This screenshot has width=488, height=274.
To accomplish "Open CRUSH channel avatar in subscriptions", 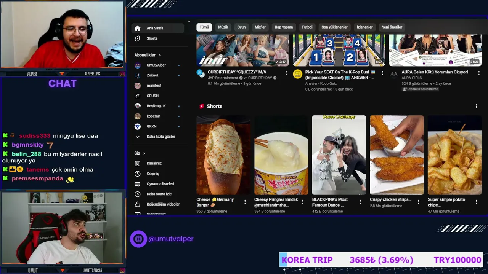I will [138, 96].
